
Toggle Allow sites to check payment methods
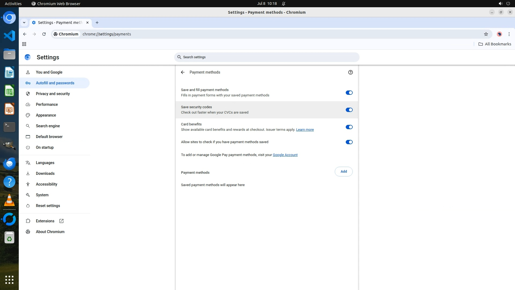pyautogui.click(x=349, y=142)
